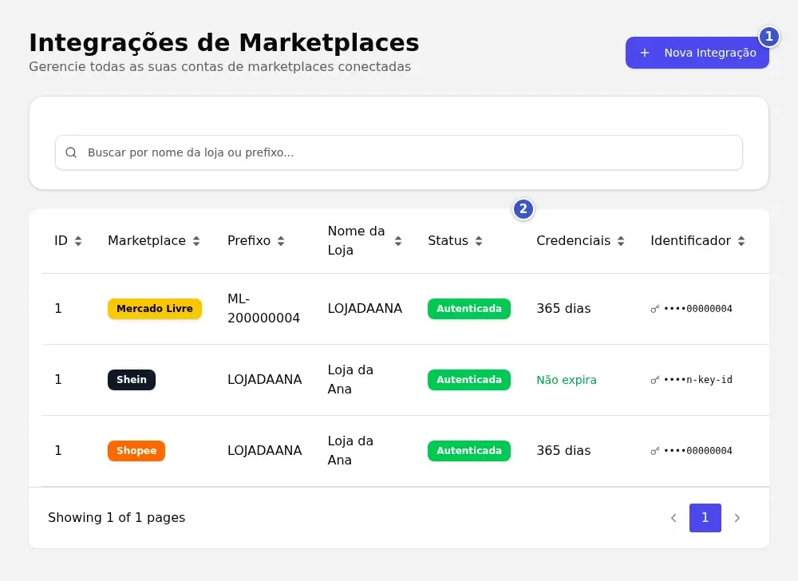Image resolution: width=798 pixels, height=581 pixels.
Task: Click the magnifier icon in the search box
Action: point(71,152)
